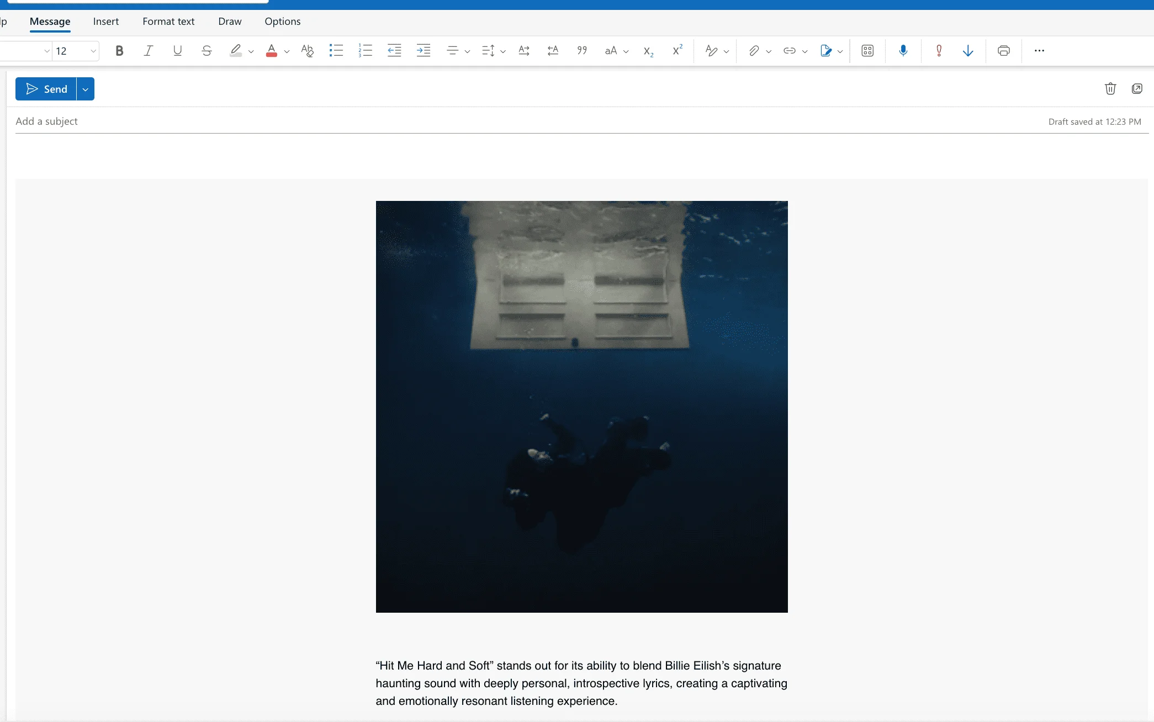Toggle superscript formatting
The height and width of the screenshot is (722, 1154).
[677, 51]
